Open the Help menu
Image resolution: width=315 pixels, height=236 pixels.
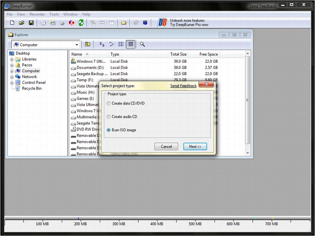(x=86, y=14)
